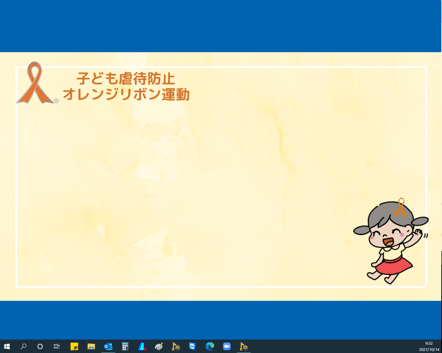Image resolution: width=442 pixels, height=353 pixels.
Task: Launch TeamViewer from the taskbar
Action: point(193,346)
